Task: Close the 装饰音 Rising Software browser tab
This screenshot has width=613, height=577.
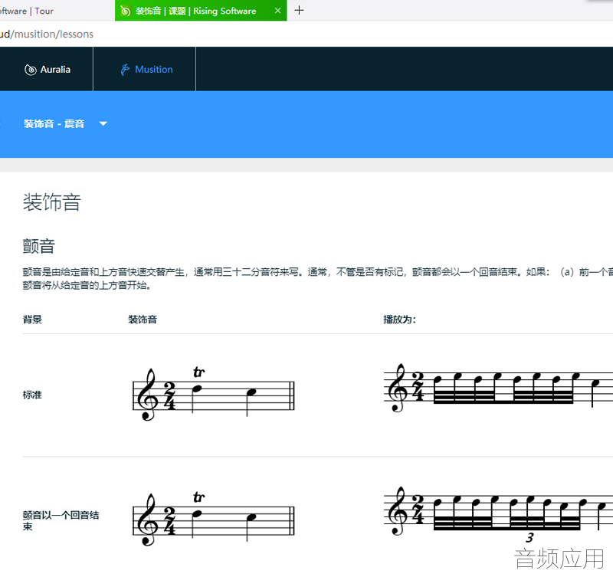Action: click(277, 11)
